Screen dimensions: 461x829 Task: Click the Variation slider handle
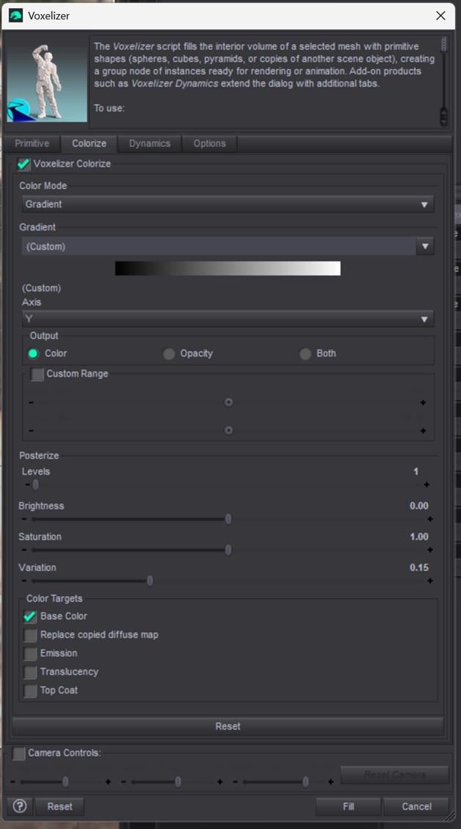tap(150, 581)
